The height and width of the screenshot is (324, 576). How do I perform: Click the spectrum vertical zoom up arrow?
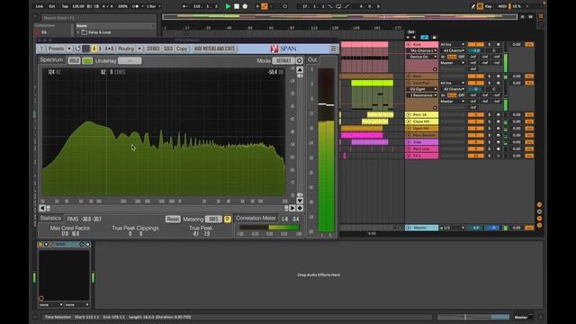click(x=300, y=70)
